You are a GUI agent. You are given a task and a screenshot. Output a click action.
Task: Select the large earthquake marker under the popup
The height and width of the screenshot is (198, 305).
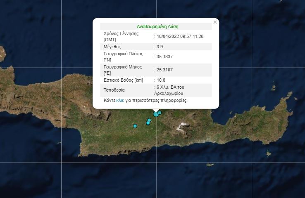click(156, 114)
